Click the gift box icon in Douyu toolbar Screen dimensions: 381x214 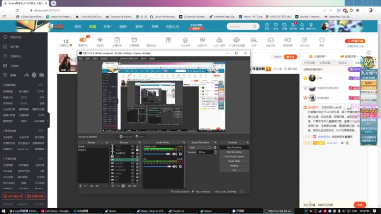(169, 40)
